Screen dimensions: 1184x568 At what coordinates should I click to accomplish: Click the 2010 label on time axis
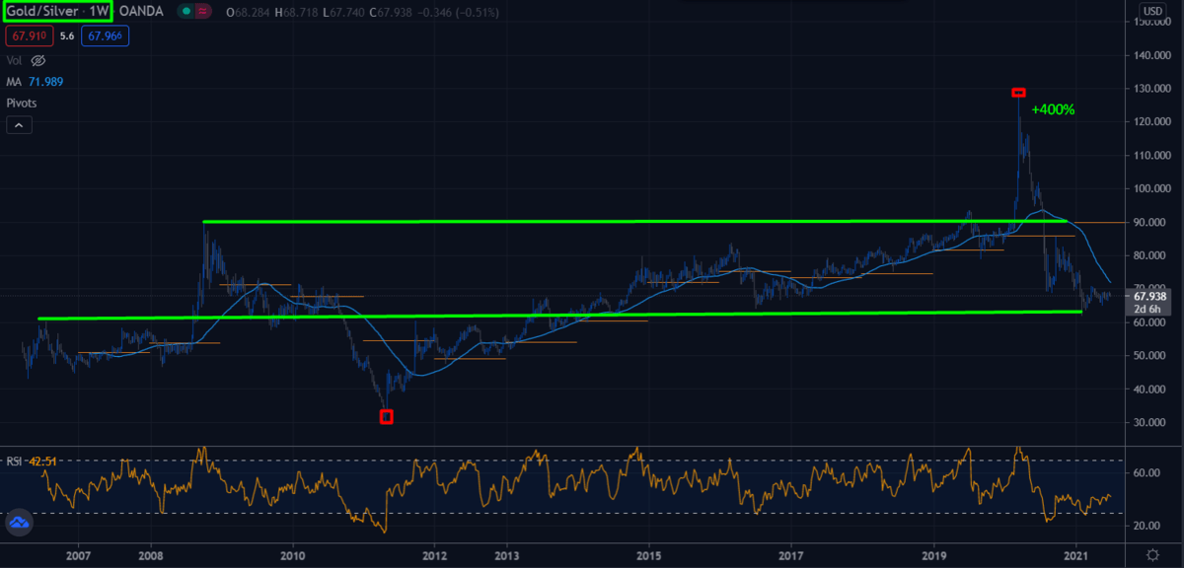click(292, 557)
